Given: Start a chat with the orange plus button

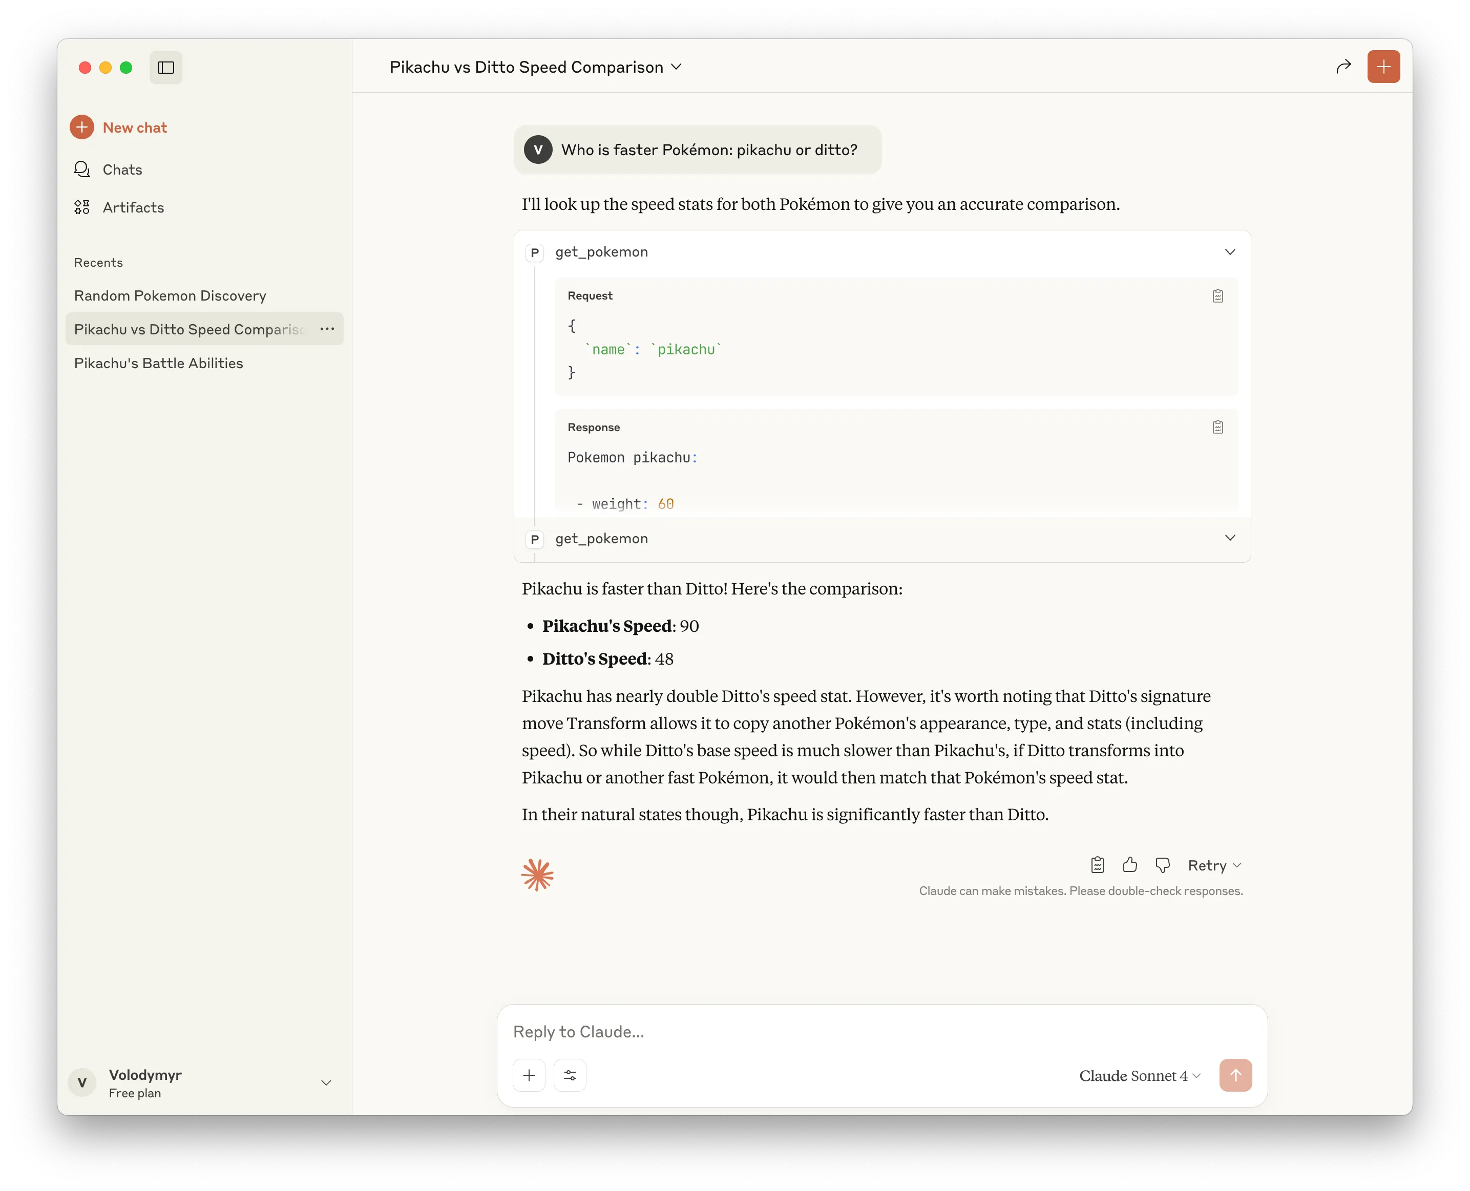Looking at the screenshot, I should [x=1383, y=67].
